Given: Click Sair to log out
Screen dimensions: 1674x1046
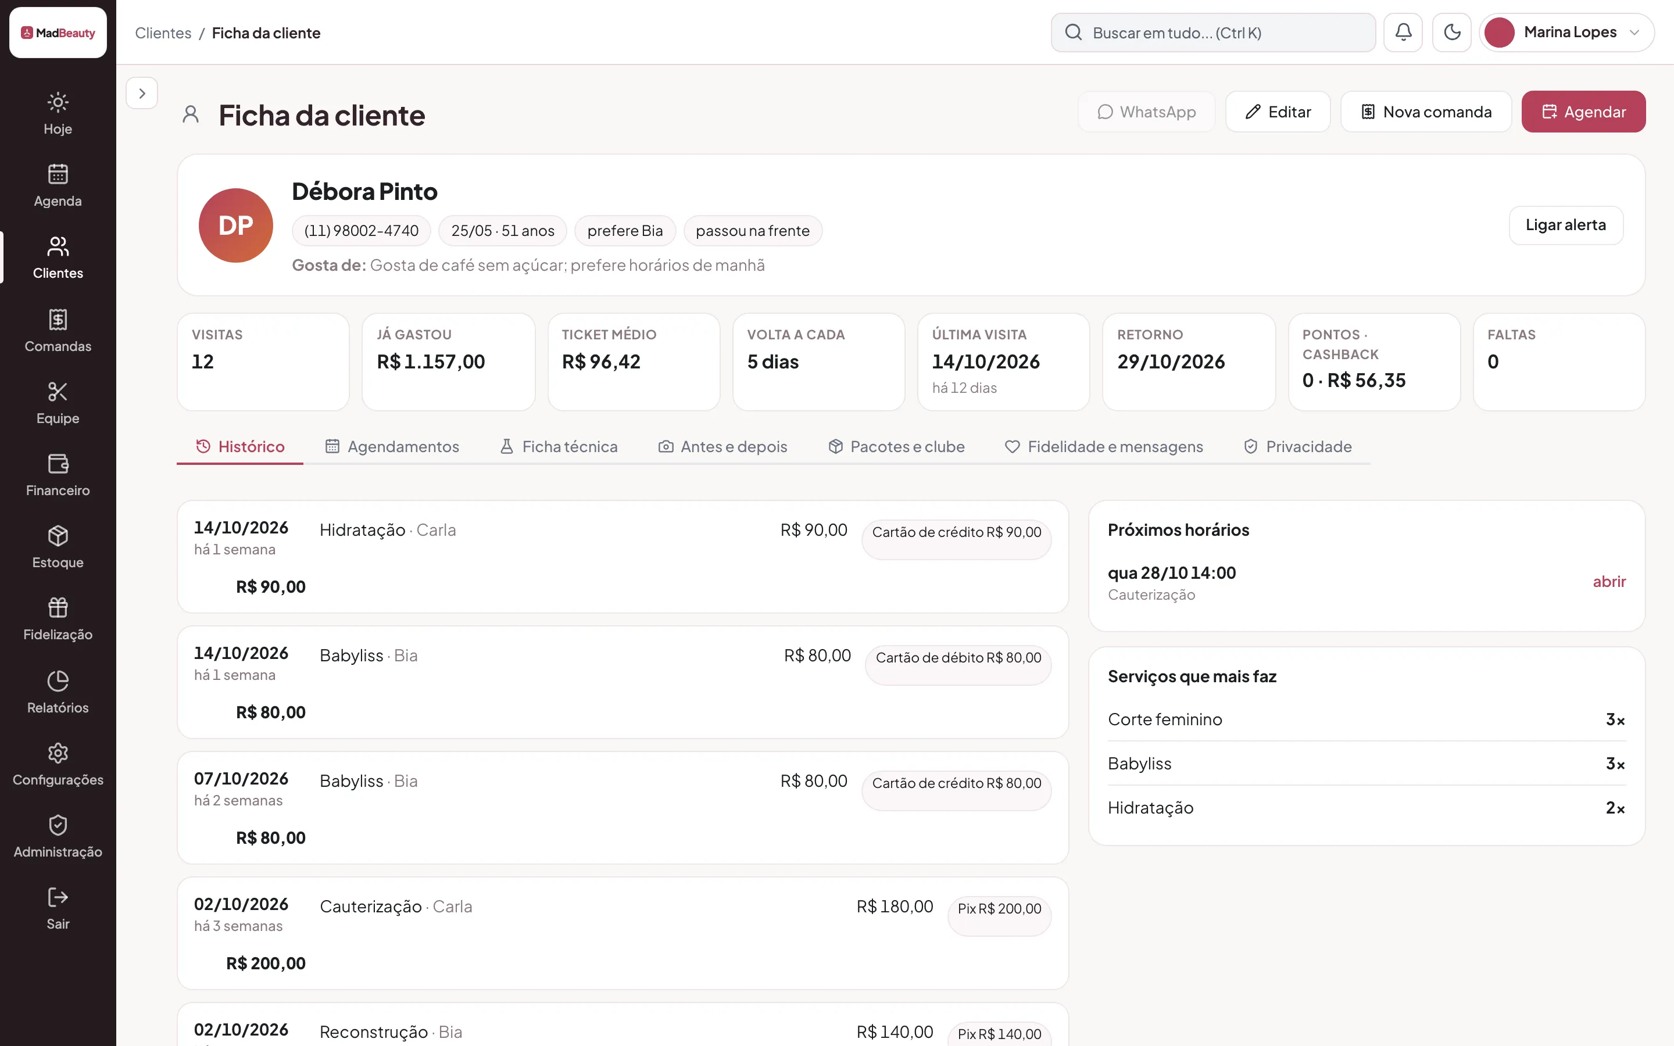Looking at the screenshot, I should (x=58, y=908).
